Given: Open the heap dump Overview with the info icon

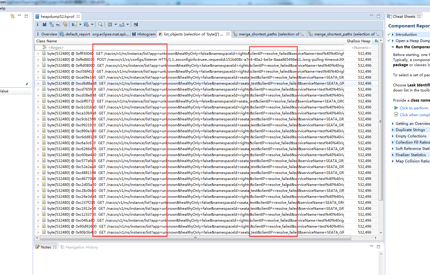Looking at the screenshot, I should (38, 24).
